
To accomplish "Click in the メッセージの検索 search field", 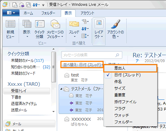I will [x=92, y=55].
